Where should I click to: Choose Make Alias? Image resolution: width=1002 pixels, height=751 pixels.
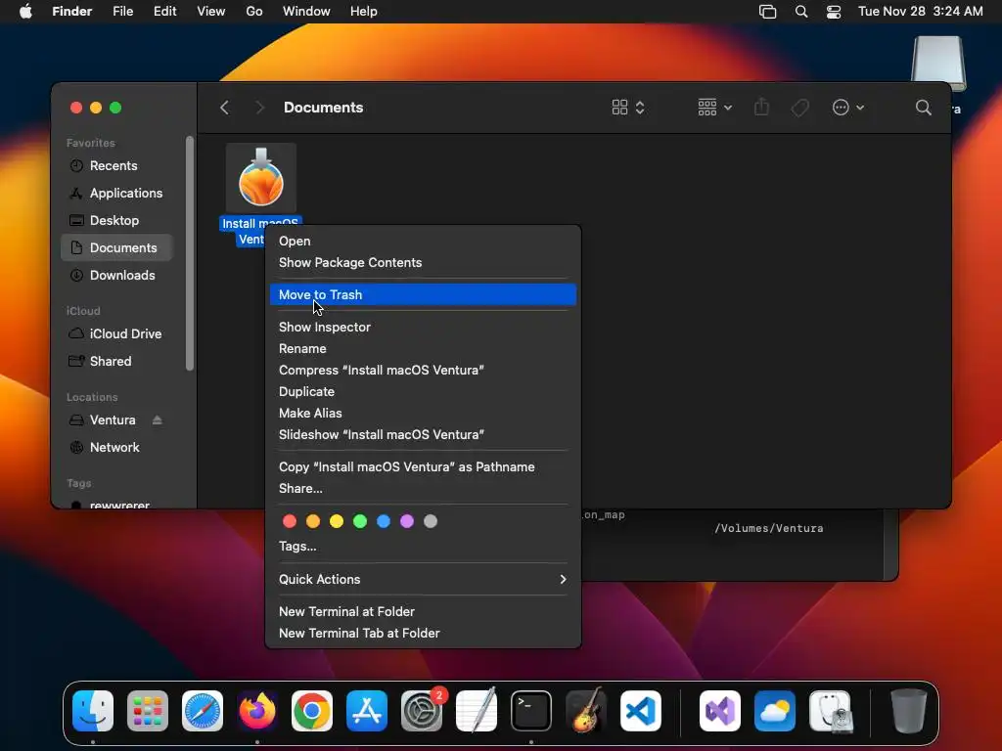423,414
